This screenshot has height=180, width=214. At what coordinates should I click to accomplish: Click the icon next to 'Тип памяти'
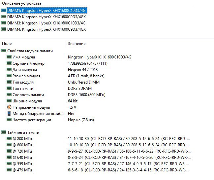coord(9,88)
